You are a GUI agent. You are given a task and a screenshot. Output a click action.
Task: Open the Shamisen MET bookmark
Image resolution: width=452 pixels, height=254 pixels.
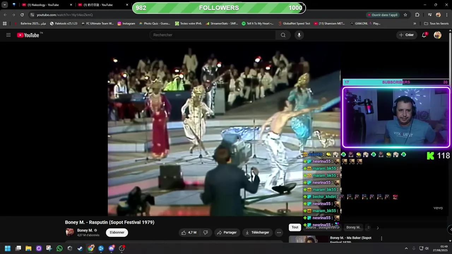tap(329, 24)
